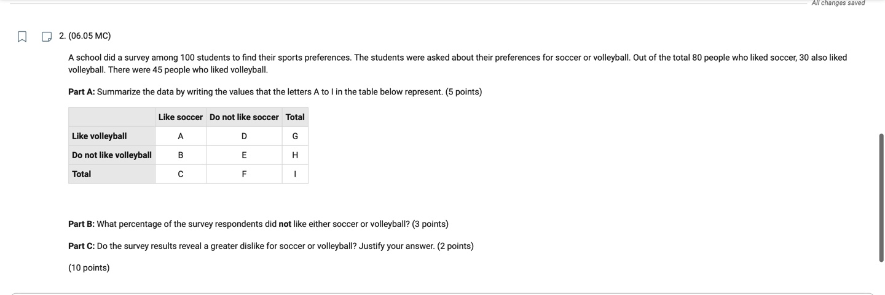Select cell A in the Like volleyball row
Image resolution: width=885 pixels, height=295 pixels.
pyautogui.click(x=181, y=136)
